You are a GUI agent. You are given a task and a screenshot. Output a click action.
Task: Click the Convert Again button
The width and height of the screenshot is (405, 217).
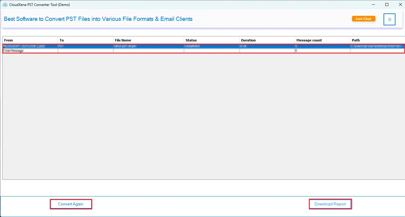click(x=71, y=204)
